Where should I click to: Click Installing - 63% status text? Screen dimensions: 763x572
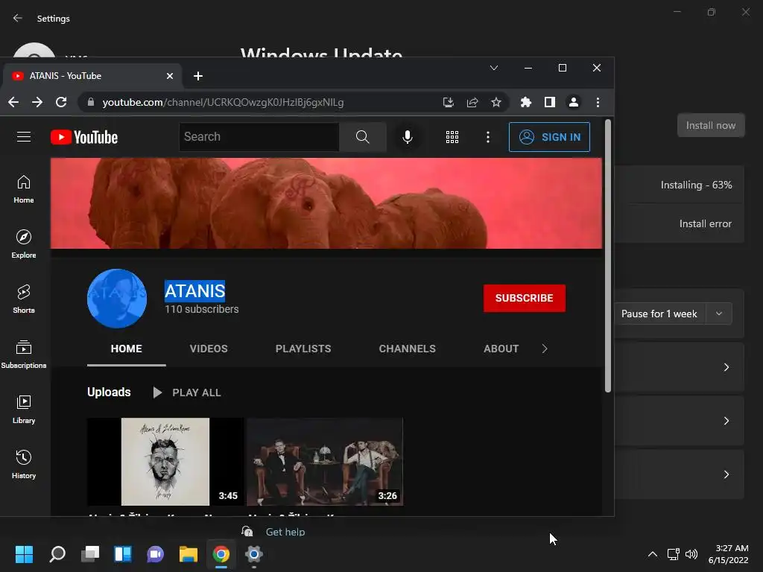point(697,185)
